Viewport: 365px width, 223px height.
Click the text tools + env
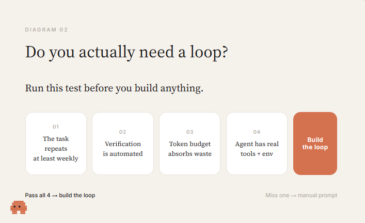pyautogui.click(x=257, y=154)
